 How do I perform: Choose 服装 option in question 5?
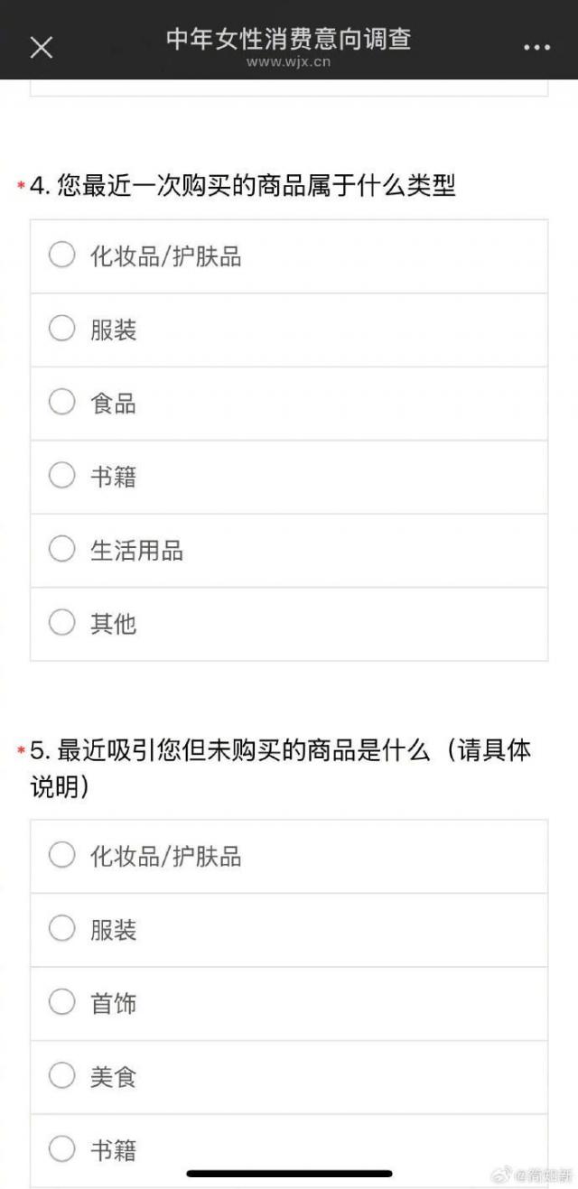click(x=61, y=929)
